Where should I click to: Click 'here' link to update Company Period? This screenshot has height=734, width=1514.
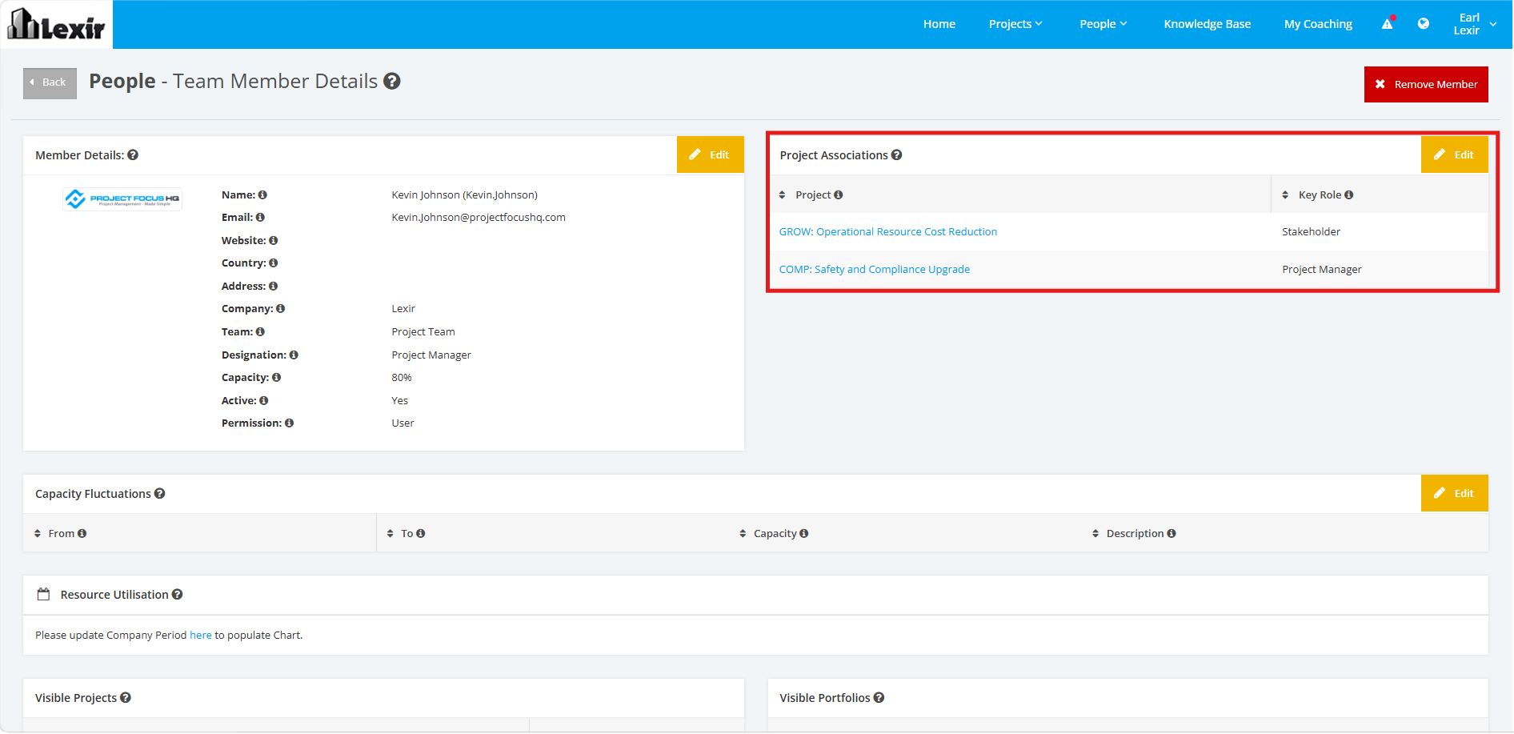(x=201, y=636)
